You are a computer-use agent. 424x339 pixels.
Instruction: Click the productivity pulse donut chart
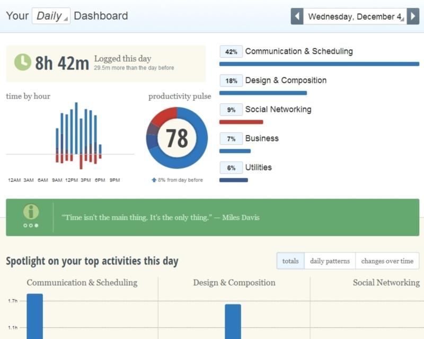point(177,138)
